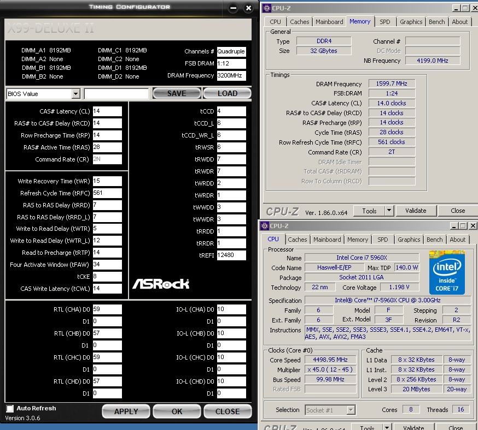This screenshot has width=478, height=430.
Task: Click Validate in the Memory CPU-Z window
Action: [416, 211]
